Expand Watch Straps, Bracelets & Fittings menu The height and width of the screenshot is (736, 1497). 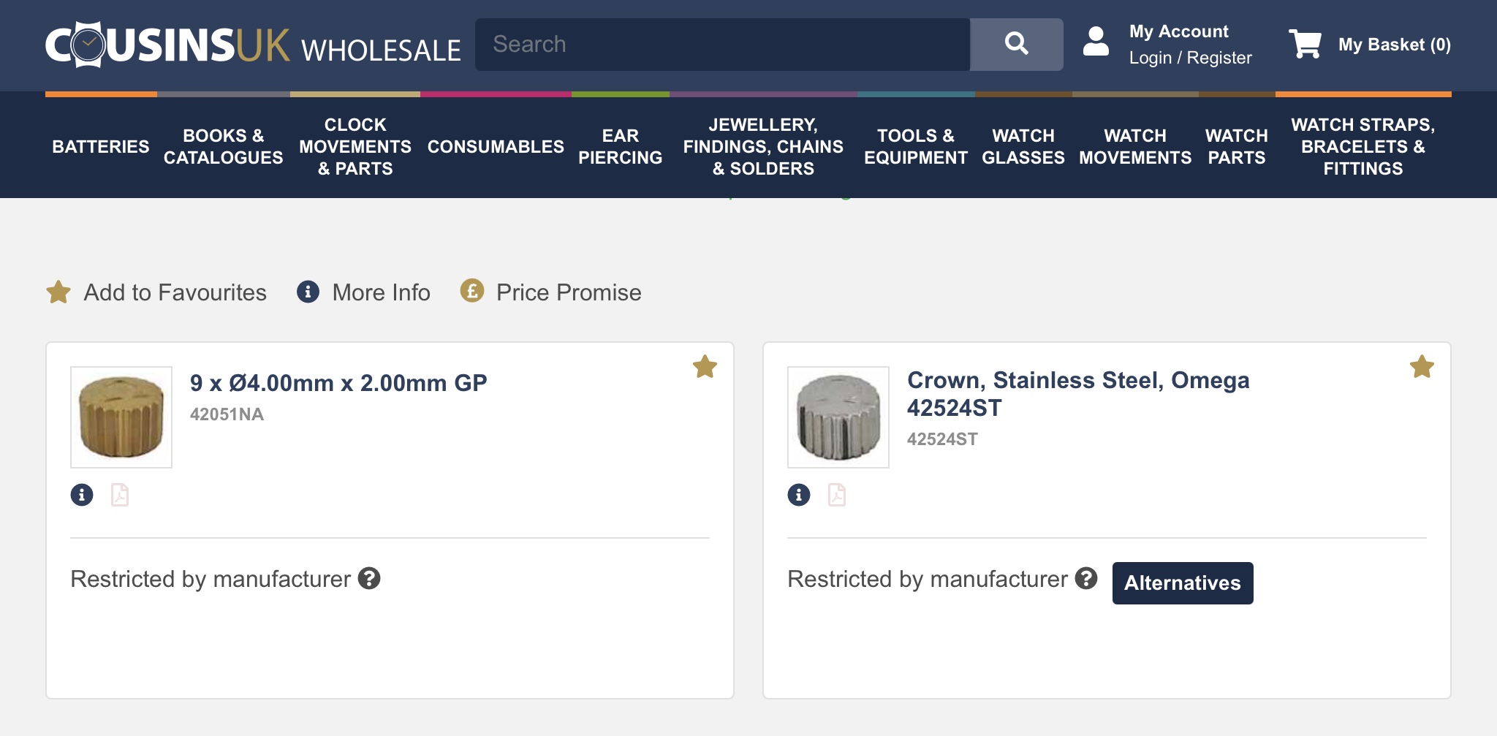pyautogui.click(x=1363, y=146)
